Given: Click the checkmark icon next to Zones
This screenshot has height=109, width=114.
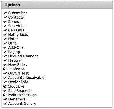Looking at the screenshot, I should [x=5, y=21].
